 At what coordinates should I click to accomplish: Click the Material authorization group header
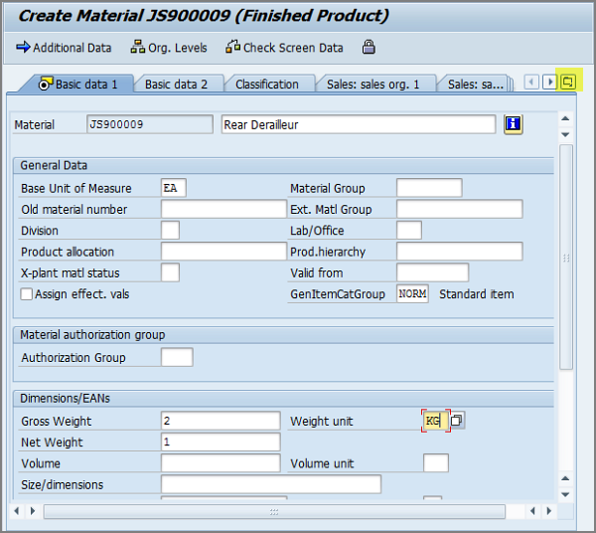(x=283, y=335)
